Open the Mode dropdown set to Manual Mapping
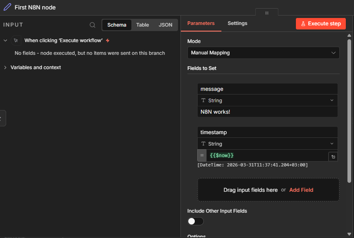Viewport: 354px width, 238px height. (x=263, y=53)
